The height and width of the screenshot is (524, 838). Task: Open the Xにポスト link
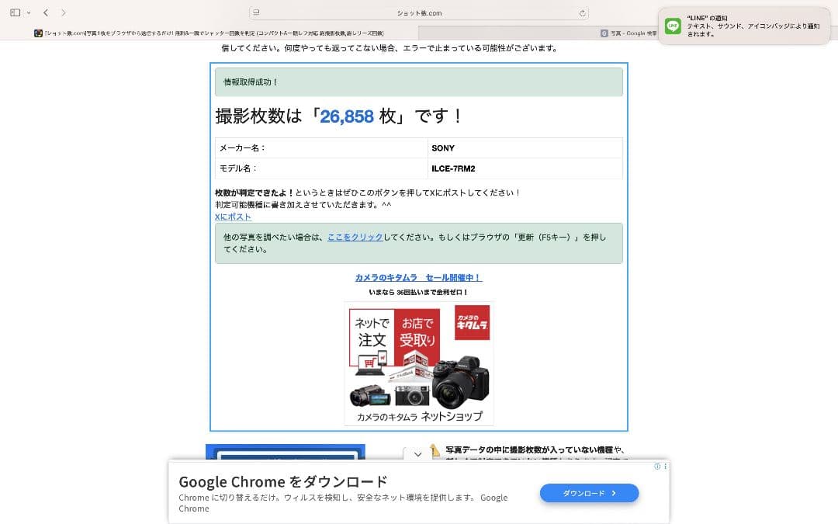click(233, 217)
